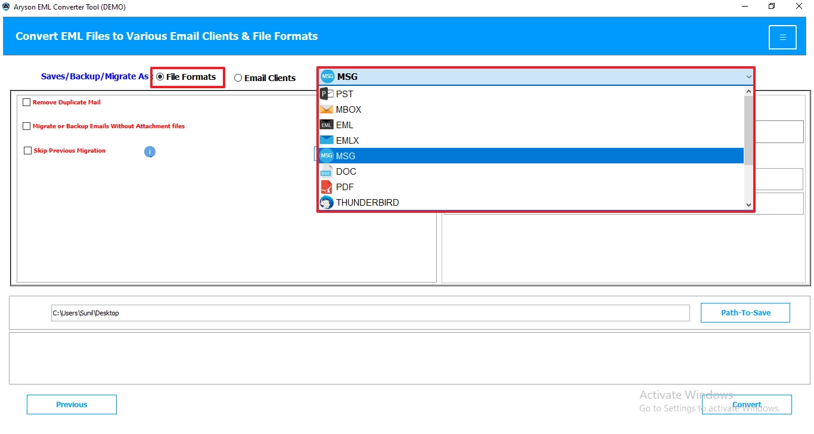Select the File Formats radio button
Screen dimensions: 814x434
[x=160, y=77]
